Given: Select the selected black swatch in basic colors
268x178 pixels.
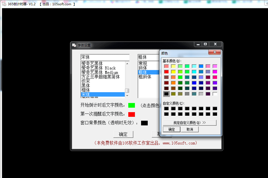Looking at the screenshot, I should click(x=166, y=94).
